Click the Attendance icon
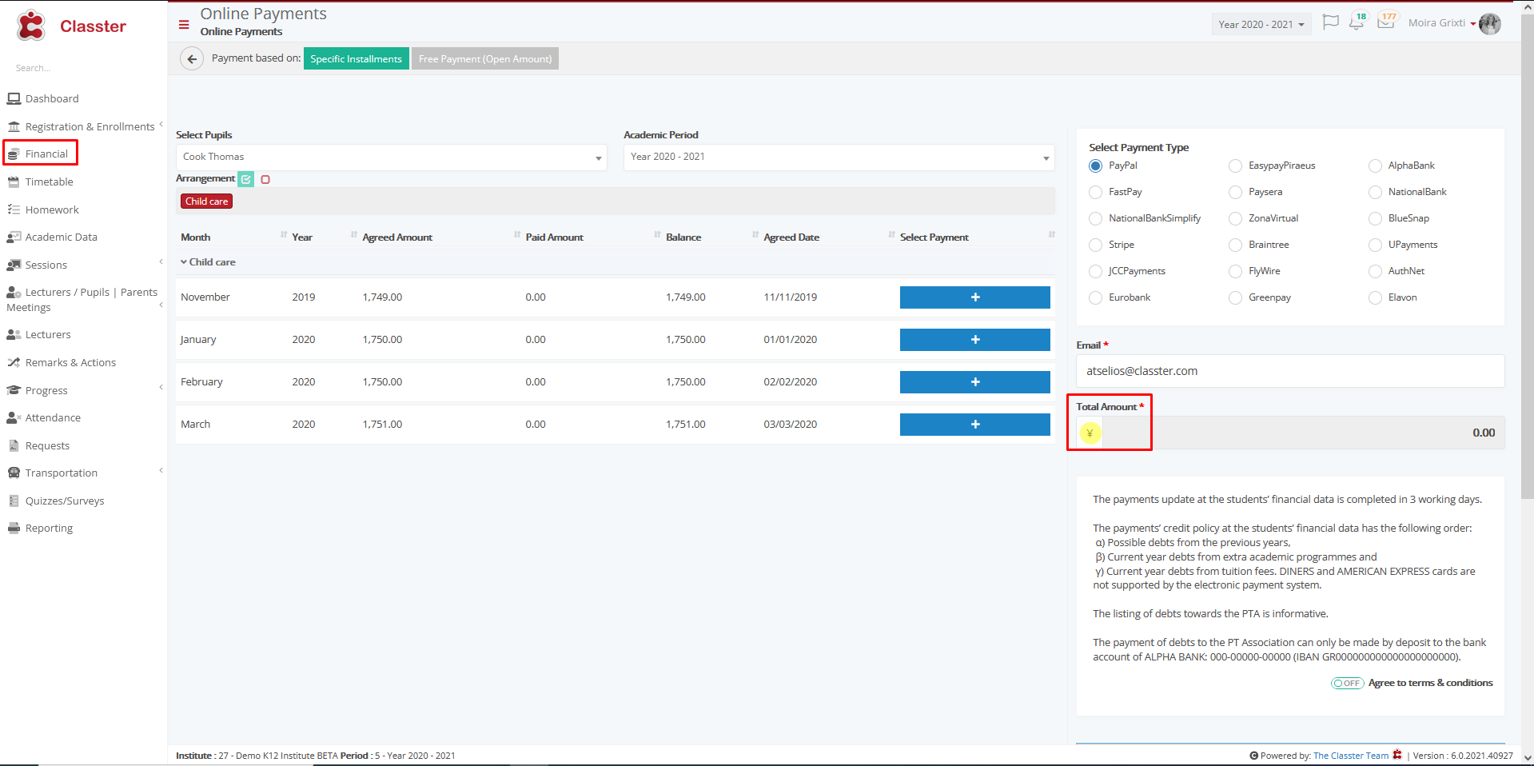The height and width of the screenshot is (766, 1534). pos(14,417)
